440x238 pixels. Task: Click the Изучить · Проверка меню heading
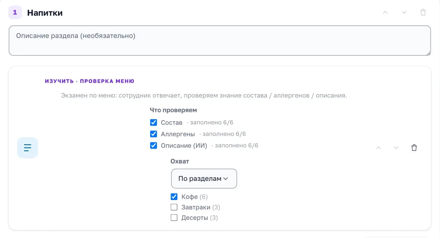pos(90,81)
